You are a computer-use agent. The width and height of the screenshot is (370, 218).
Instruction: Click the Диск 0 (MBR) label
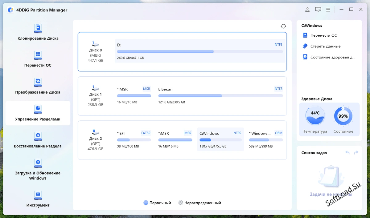[96, 53]
